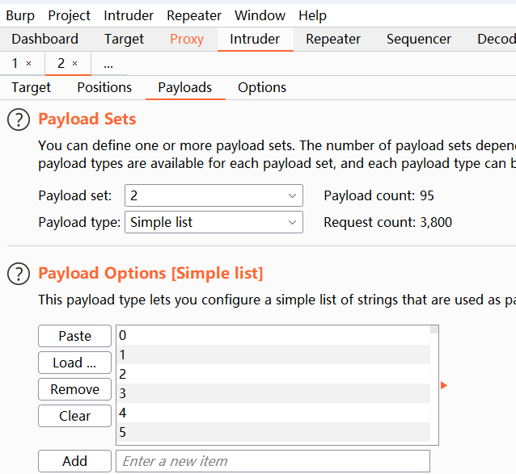This screenshot has width=516, height=474.
Task: Click the Remove button
Action: click(74, 389)
